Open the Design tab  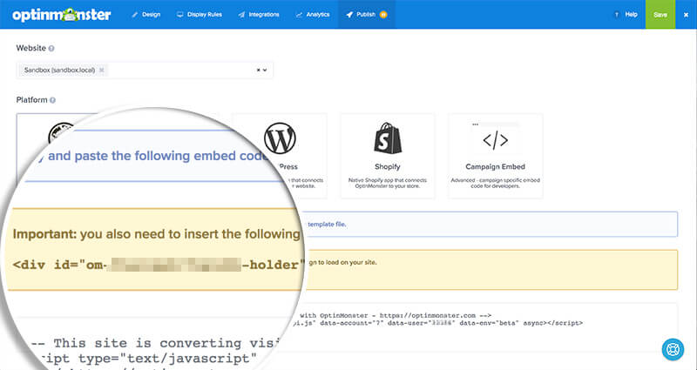click(145, 15)
